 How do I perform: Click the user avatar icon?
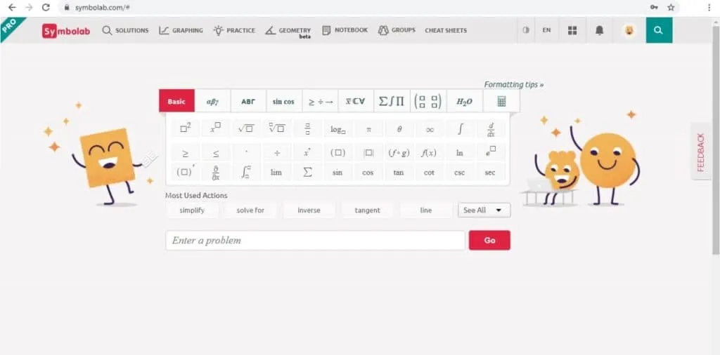coord(629,30)
